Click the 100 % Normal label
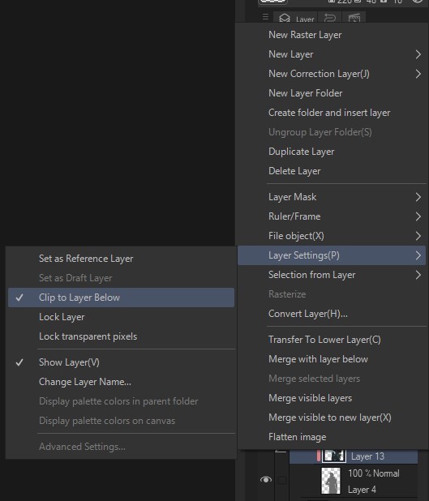429x501 pixels. (x=374, y=473)
